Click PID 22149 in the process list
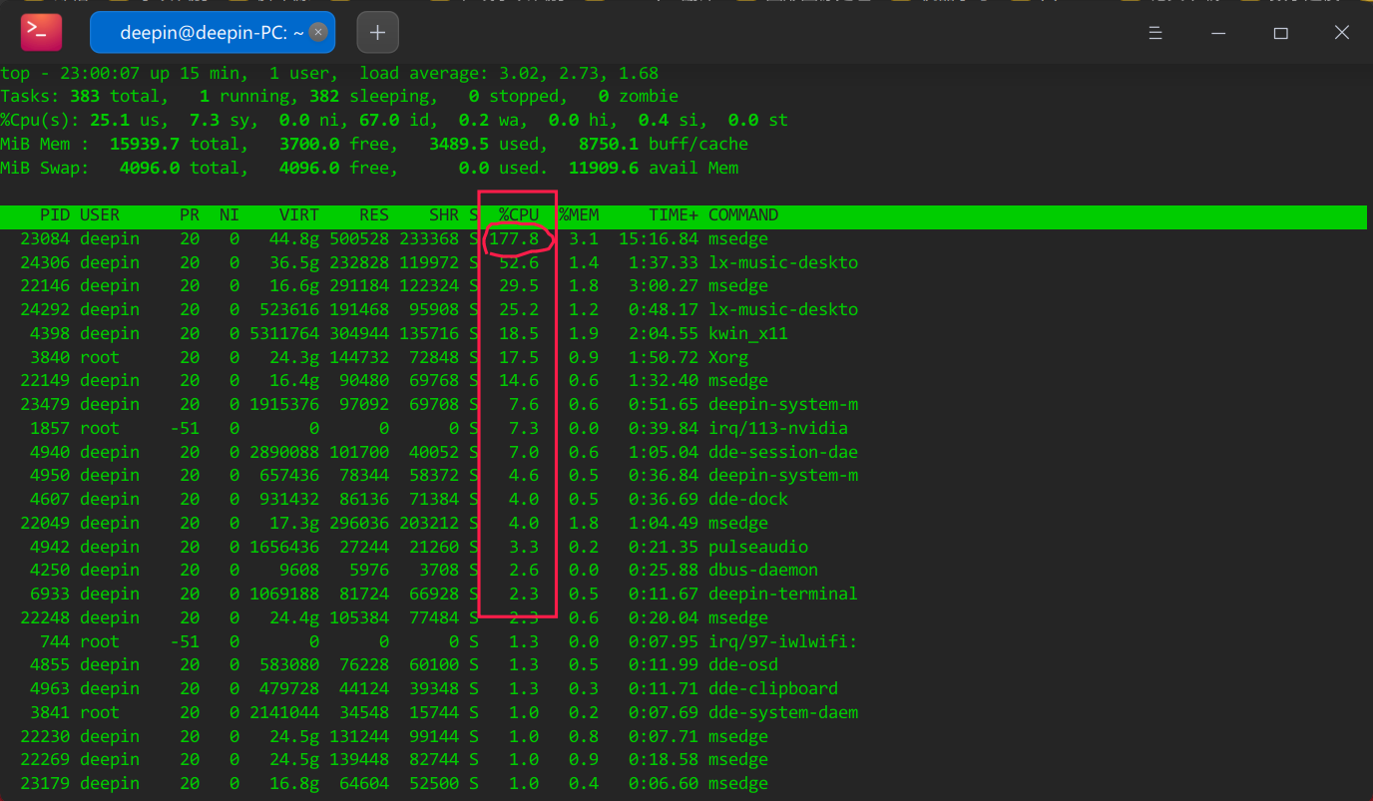Viewport: 1373px width, 801px height. (x=45, y=381)
